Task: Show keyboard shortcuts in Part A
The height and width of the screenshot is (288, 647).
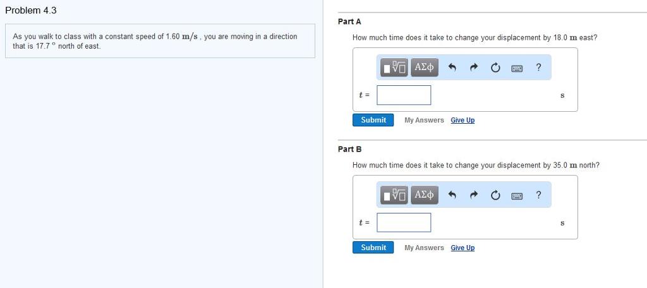Action: 517,68
